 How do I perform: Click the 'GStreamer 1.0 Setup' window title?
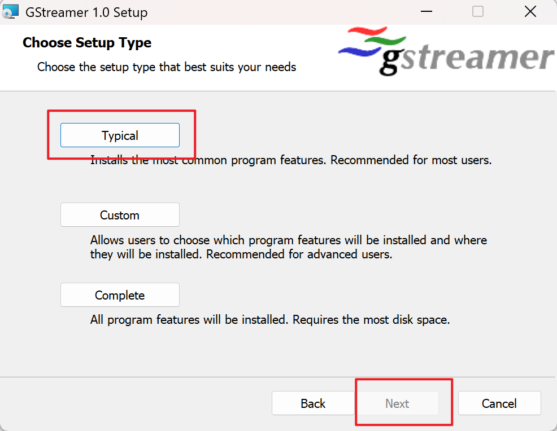pos(86,12)
